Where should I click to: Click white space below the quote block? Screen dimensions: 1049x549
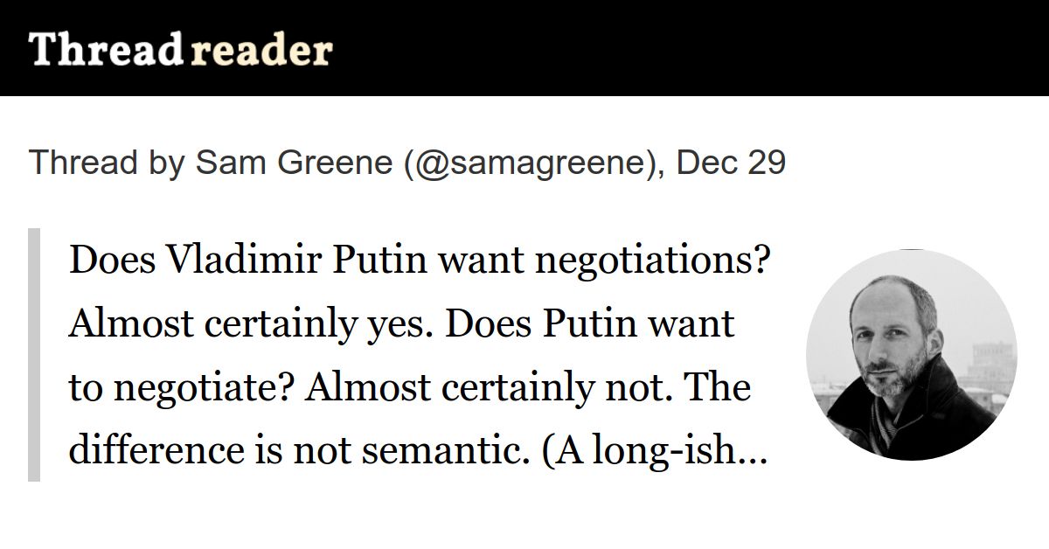pos(524,518)
